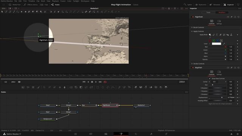Click the white Color swatch

tap(217, 44)
